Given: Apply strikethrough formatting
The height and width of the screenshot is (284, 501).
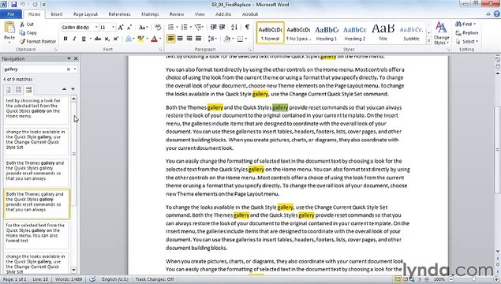Looking at the screenshot, I should pyautogui.click(x=98, y=39).
